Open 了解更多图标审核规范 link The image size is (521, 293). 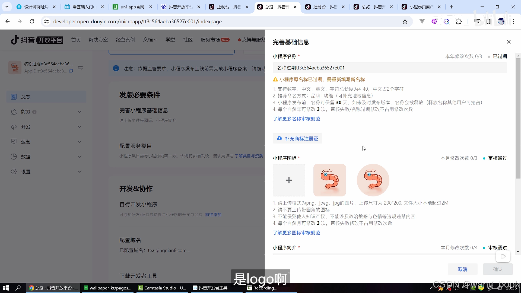click(296, 233)
